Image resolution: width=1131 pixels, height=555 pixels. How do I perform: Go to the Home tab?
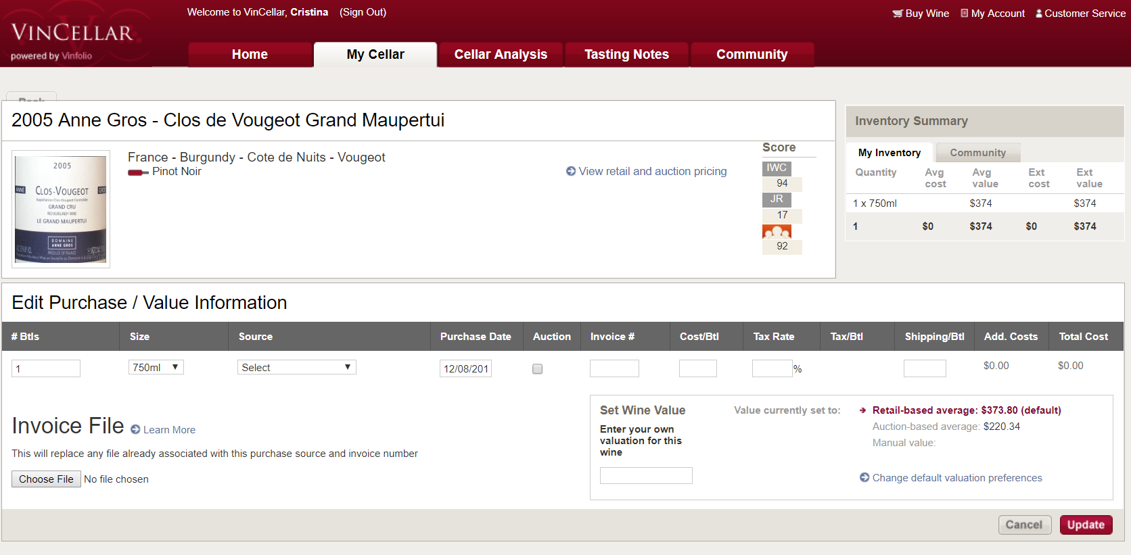coord(250,55)
